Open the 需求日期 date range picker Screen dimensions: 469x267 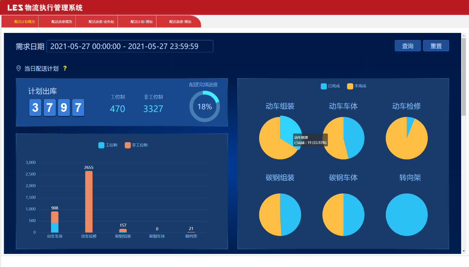pyautogui.click(x=130, y=46)
